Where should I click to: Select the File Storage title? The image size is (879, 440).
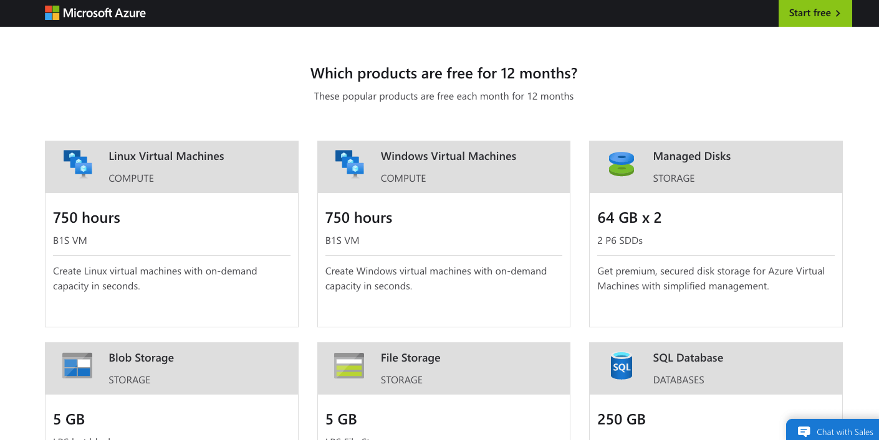tap(411, 358)
